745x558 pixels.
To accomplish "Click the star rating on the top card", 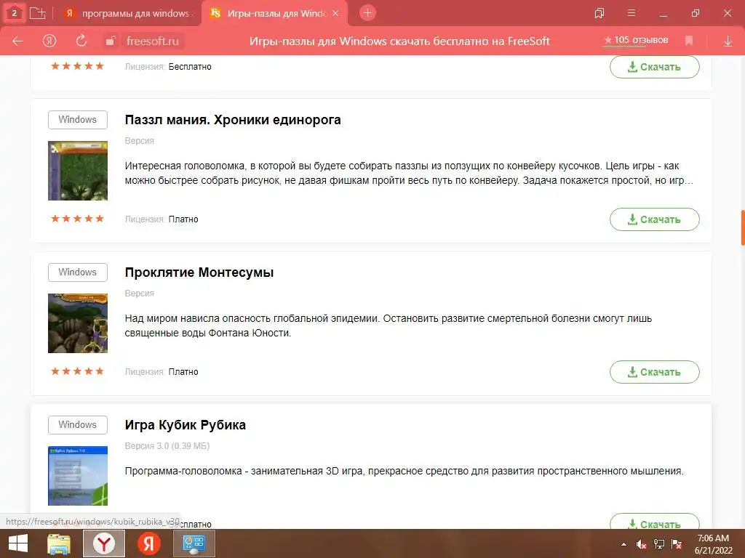I will [x=77, y=66].
